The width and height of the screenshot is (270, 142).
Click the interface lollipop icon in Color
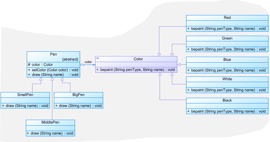98,58
